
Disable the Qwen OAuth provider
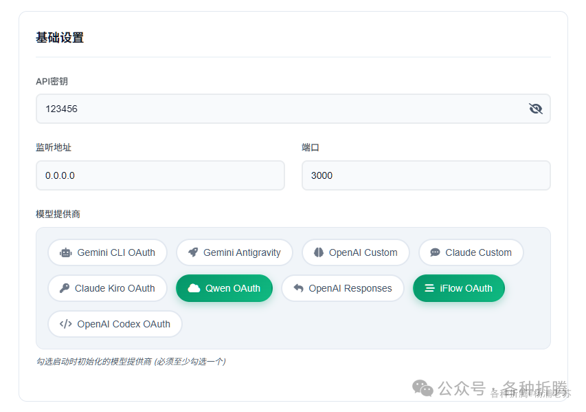point(224,288)
